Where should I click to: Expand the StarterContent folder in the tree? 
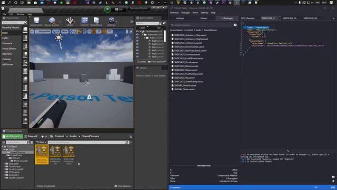(4, 178)
